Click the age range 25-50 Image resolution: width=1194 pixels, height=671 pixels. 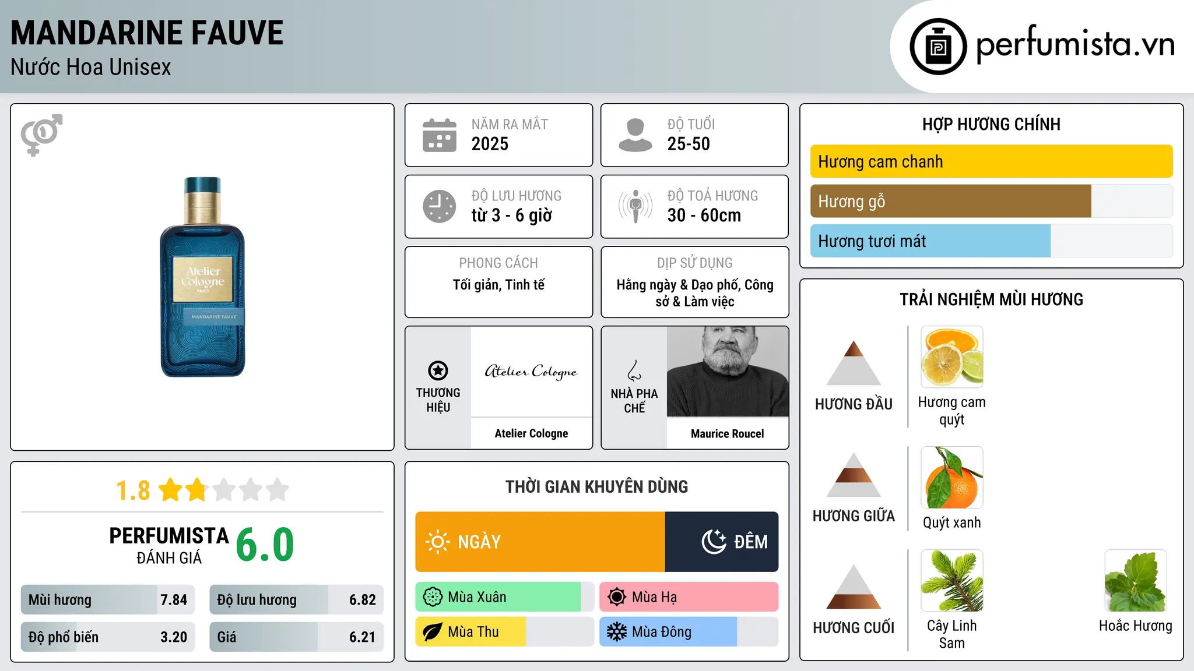pyautogui.click(x=689, y=144)
